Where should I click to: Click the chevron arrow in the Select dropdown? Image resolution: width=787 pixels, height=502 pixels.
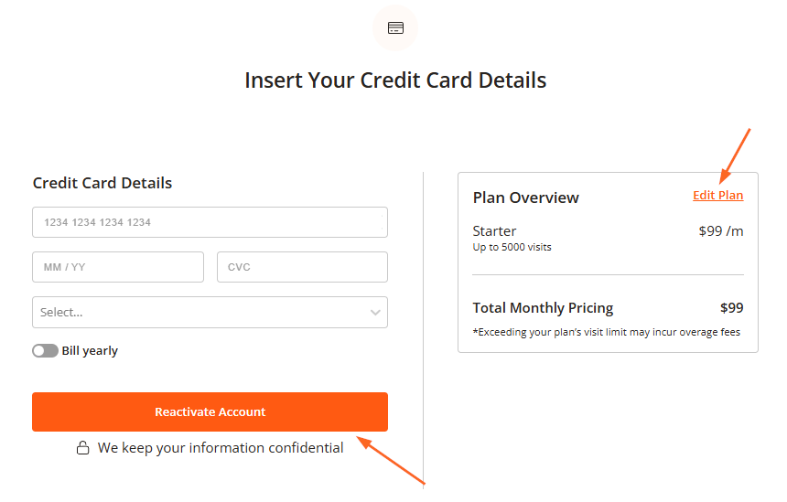click(x=375, y=313)
